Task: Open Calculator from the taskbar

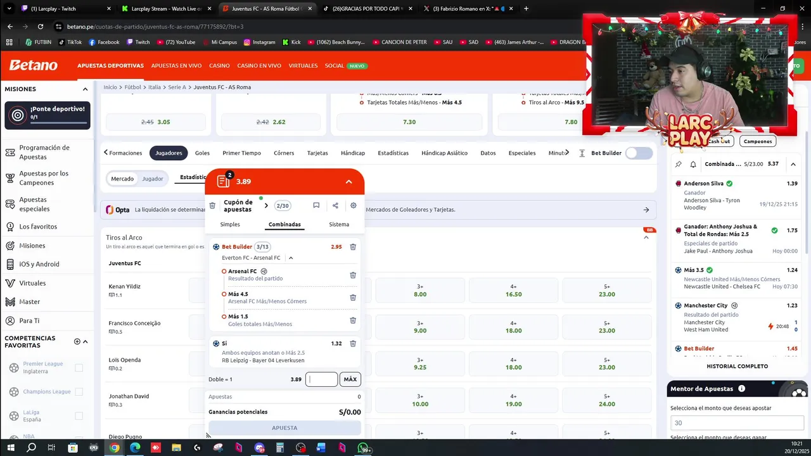Action: (279, 448)
